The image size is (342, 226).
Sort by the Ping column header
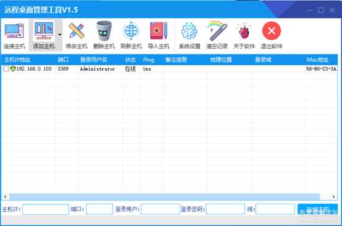tap(149, 60)
